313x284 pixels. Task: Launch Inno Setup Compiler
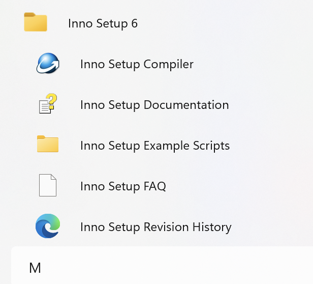coord(137,65)
